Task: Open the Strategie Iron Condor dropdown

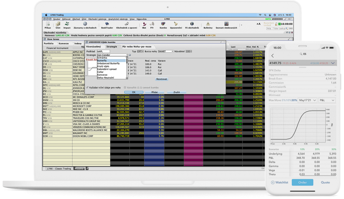Action: (x=112, y=55)
